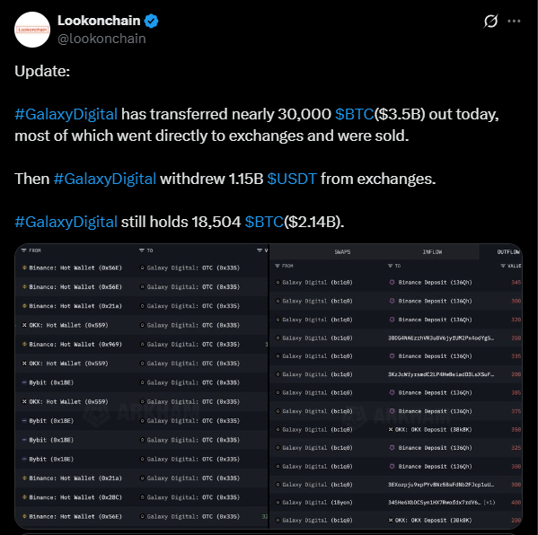Open the @lookonchain handle

(x=101, y=39)
